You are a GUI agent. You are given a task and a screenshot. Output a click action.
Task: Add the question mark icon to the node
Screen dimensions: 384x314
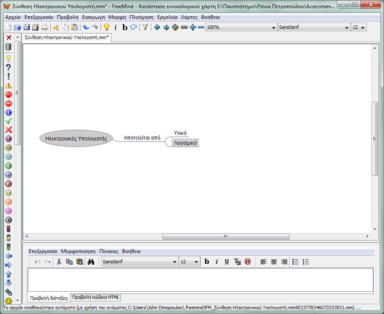[9, 67]
